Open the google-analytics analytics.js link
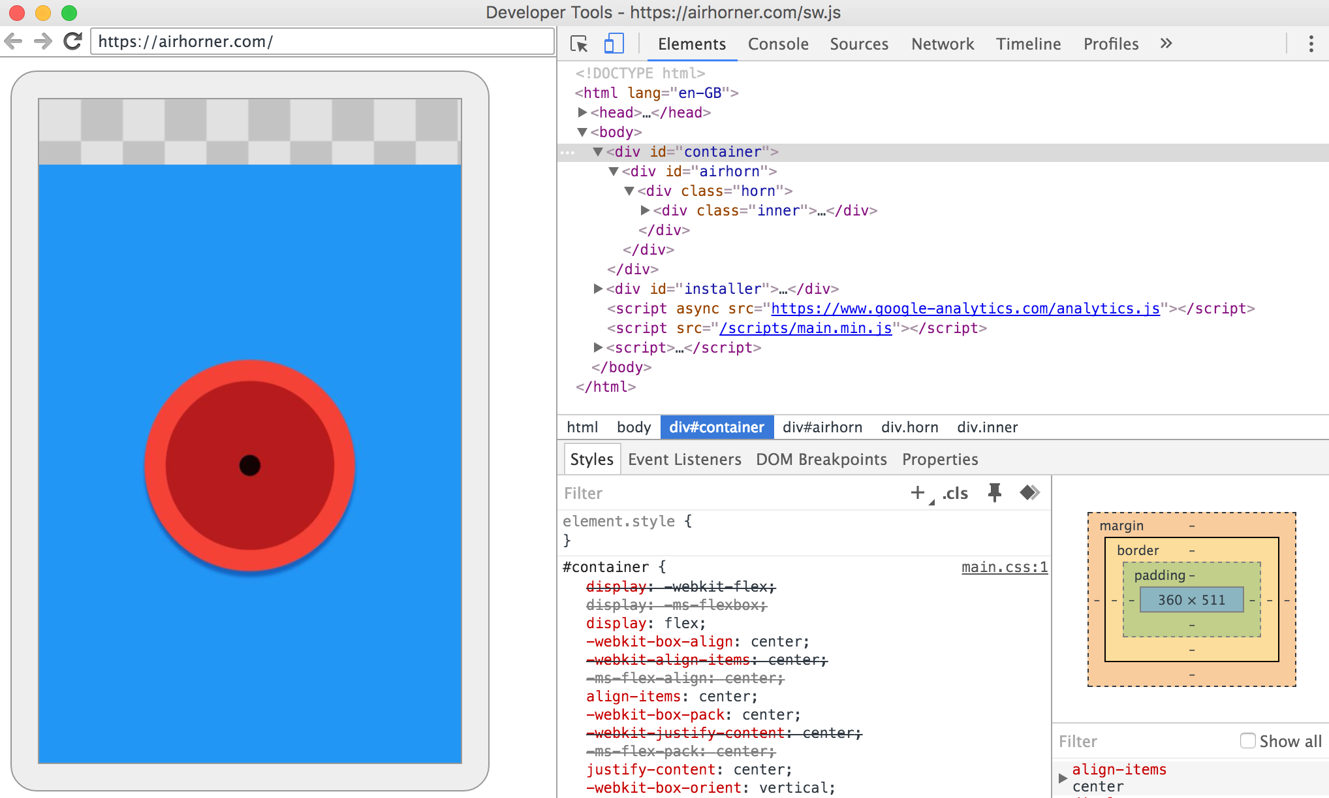This screenshot has width=1329, height=798. click(x=965, y=308)
